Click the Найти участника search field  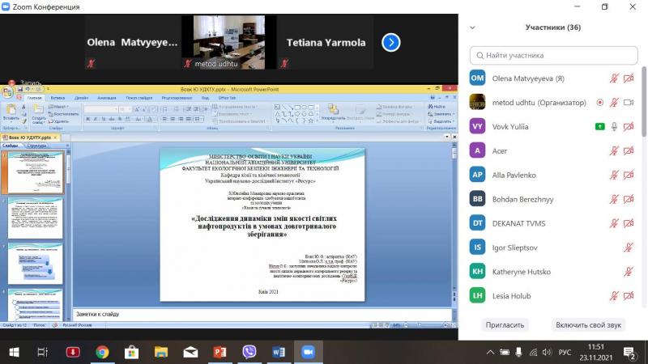(553, 55)
